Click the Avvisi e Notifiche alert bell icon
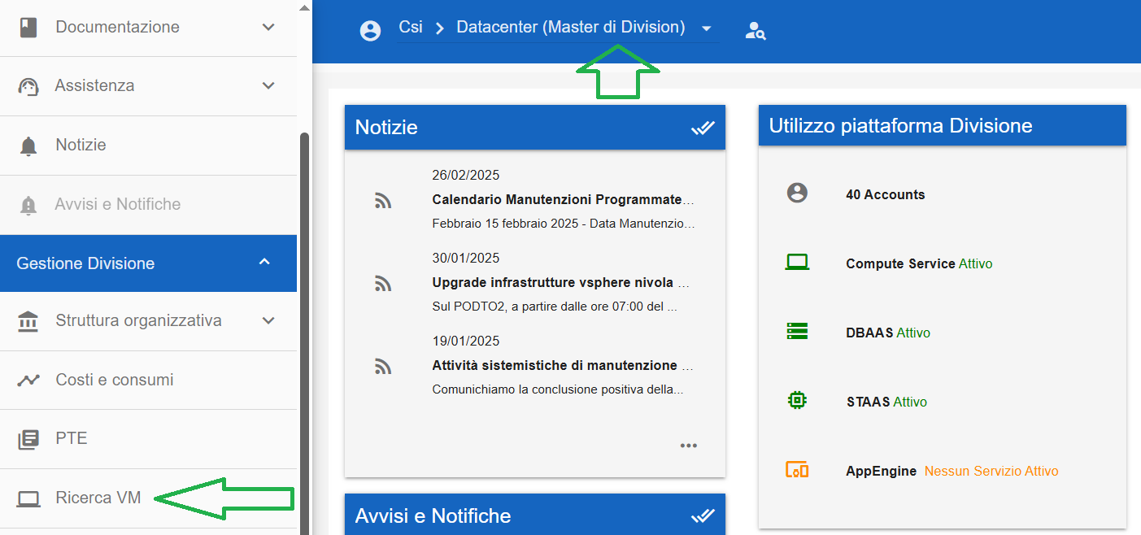 (28, 205)
